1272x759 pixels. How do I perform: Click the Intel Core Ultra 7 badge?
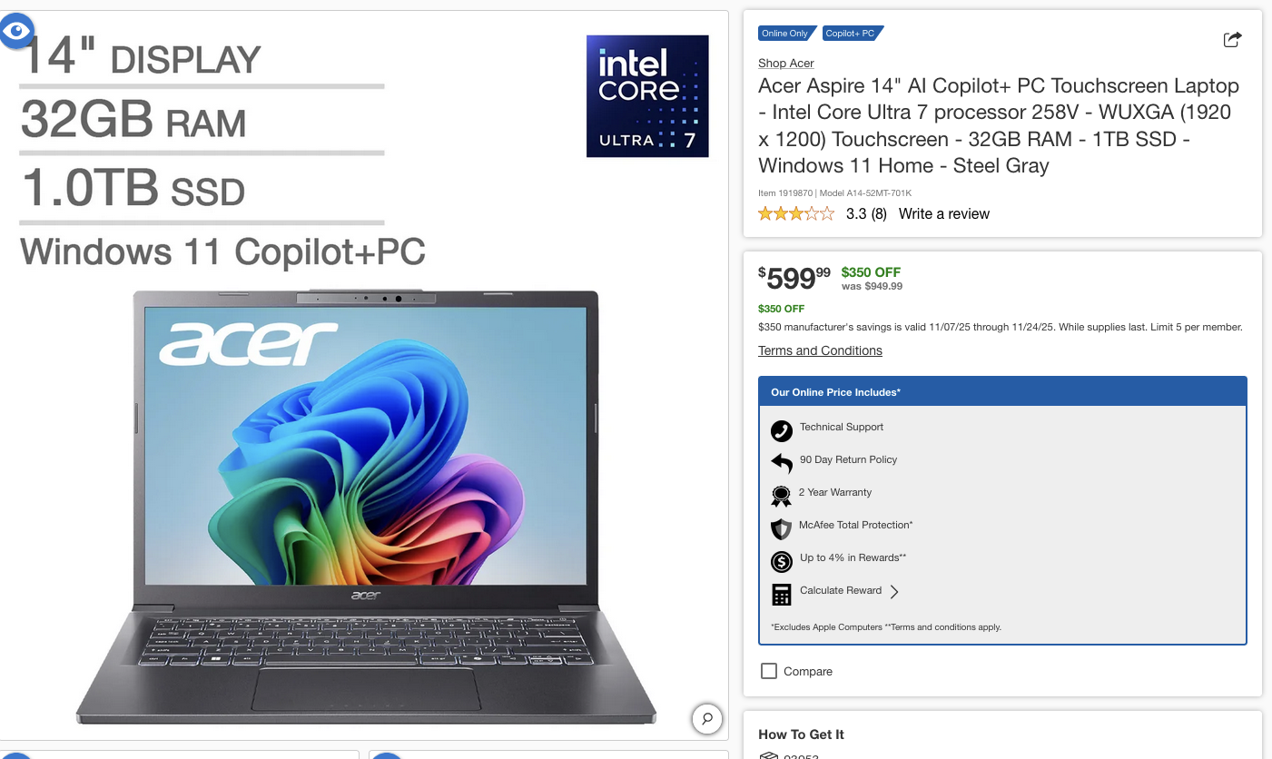[x=647, y=95]
